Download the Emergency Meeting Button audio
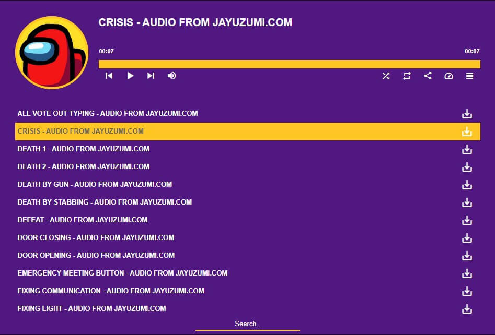Screen dimensions: 495x335 467,273
